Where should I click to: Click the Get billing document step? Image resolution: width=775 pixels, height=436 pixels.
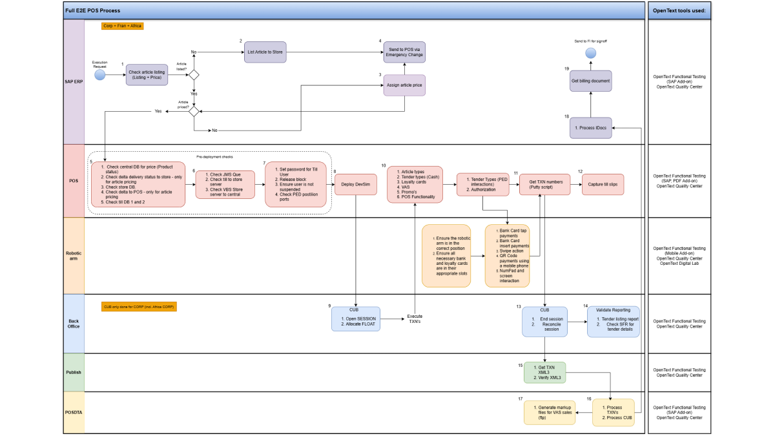(x=590, y=80)
